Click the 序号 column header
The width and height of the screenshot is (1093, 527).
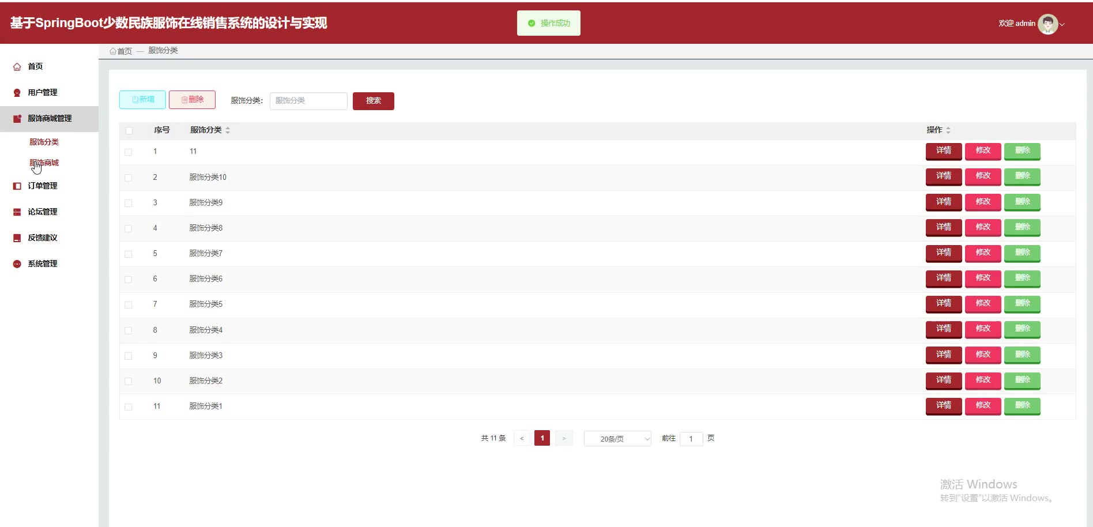[x=162, y=130]
